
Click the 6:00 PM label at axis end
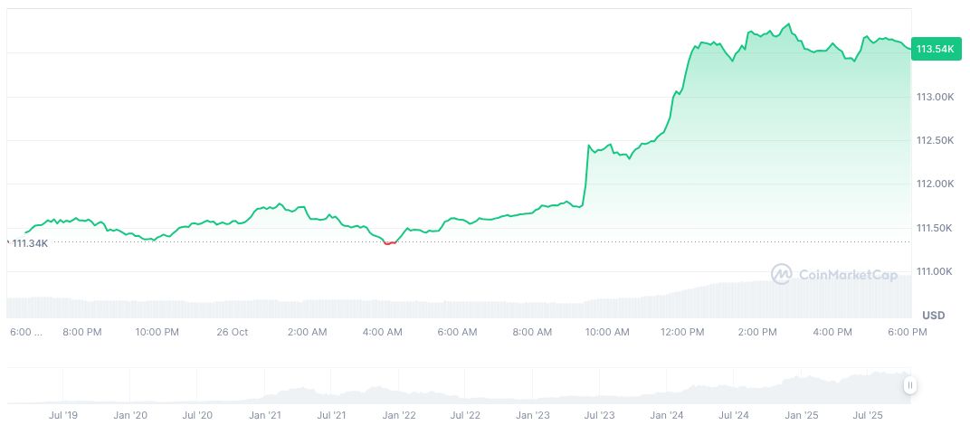point(907,332)
